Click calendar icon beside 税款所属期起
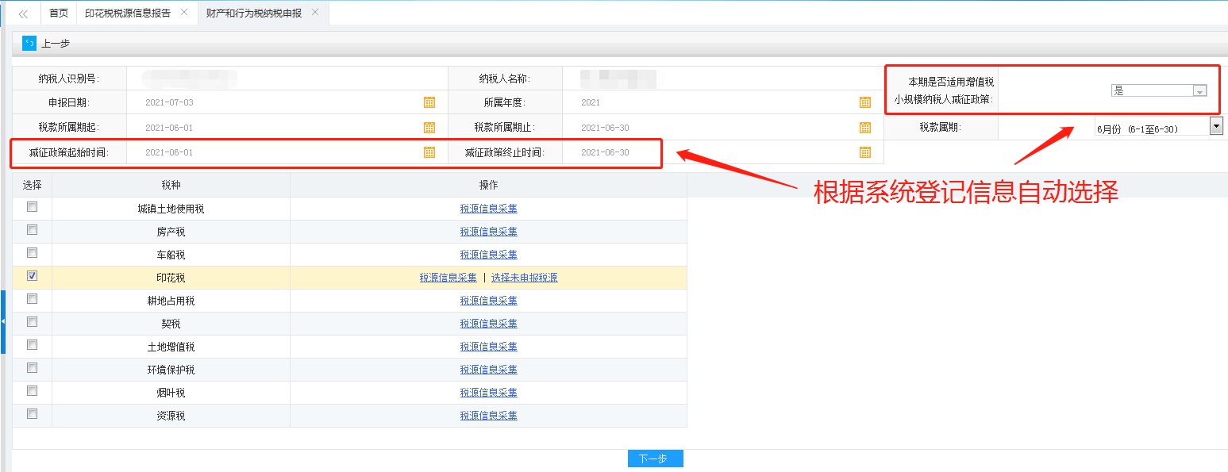This screenshot has height=472, width=1228. [429, 128]
